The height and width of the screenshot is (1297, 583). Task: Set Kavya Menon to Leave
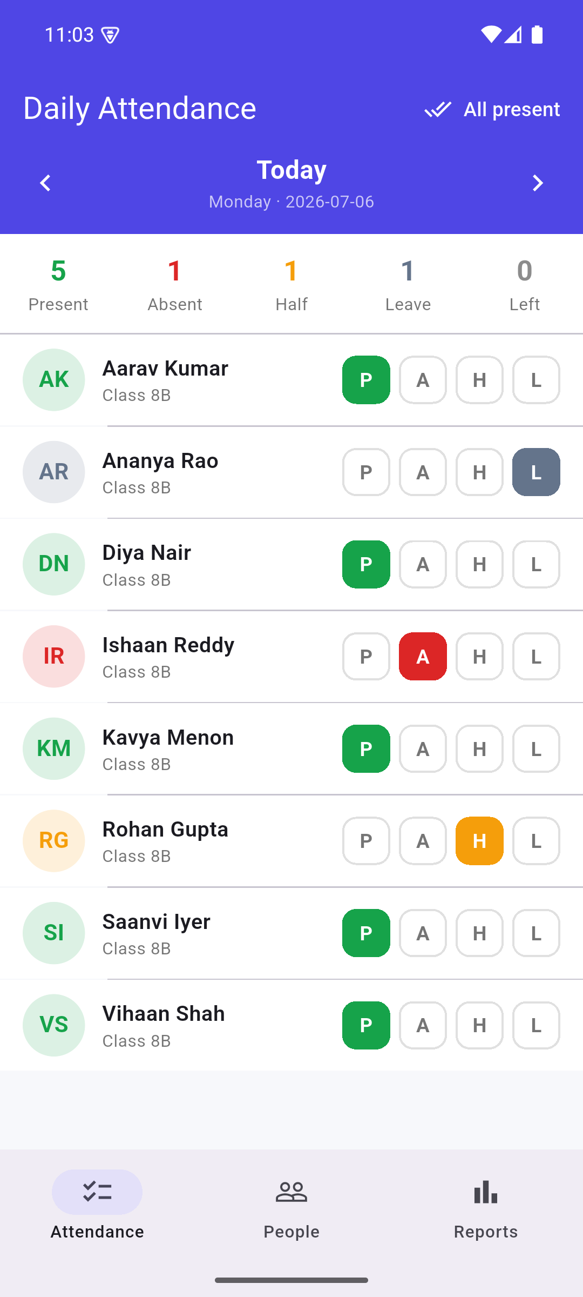coord(536,749)
